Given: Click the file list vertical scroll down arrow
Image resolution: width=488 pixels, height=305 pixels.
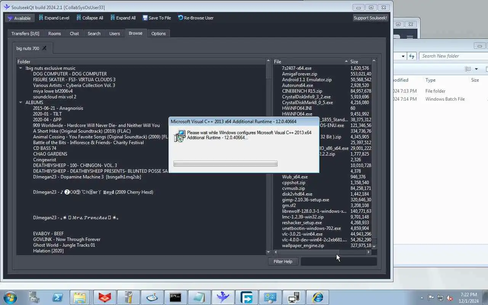Looking at the screenshot, I should pyautogui.click(x=374, y=247).
